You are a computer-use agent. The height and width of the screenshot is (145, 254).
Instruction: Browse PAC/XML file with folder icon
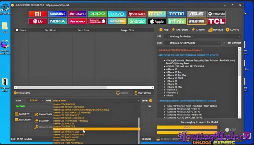click(x=150, y=106)
